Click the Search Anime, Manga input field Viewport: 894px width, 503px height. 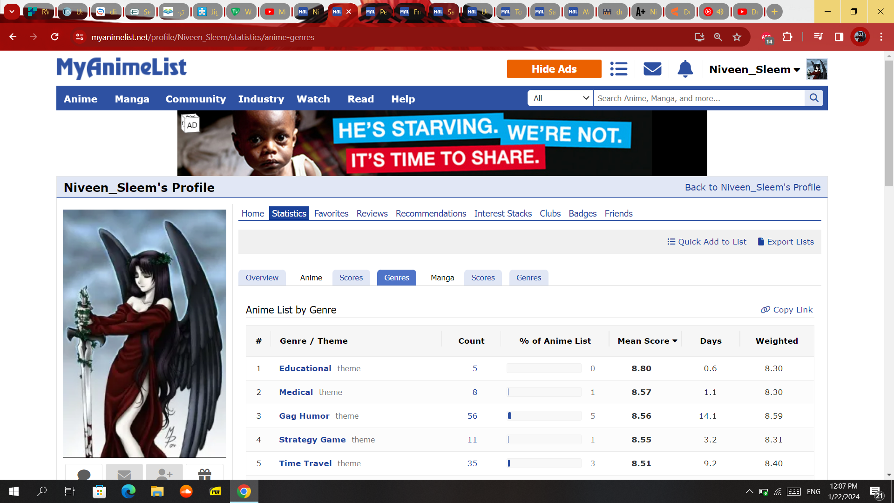(698, 98)
